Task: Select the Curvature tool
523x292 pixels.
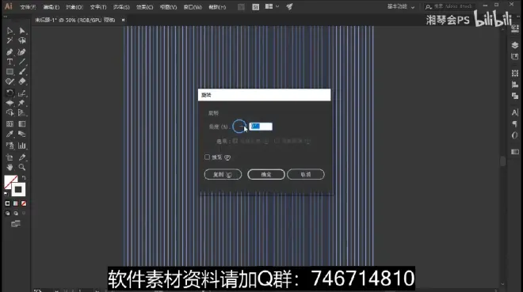Action: click(22, 52)
